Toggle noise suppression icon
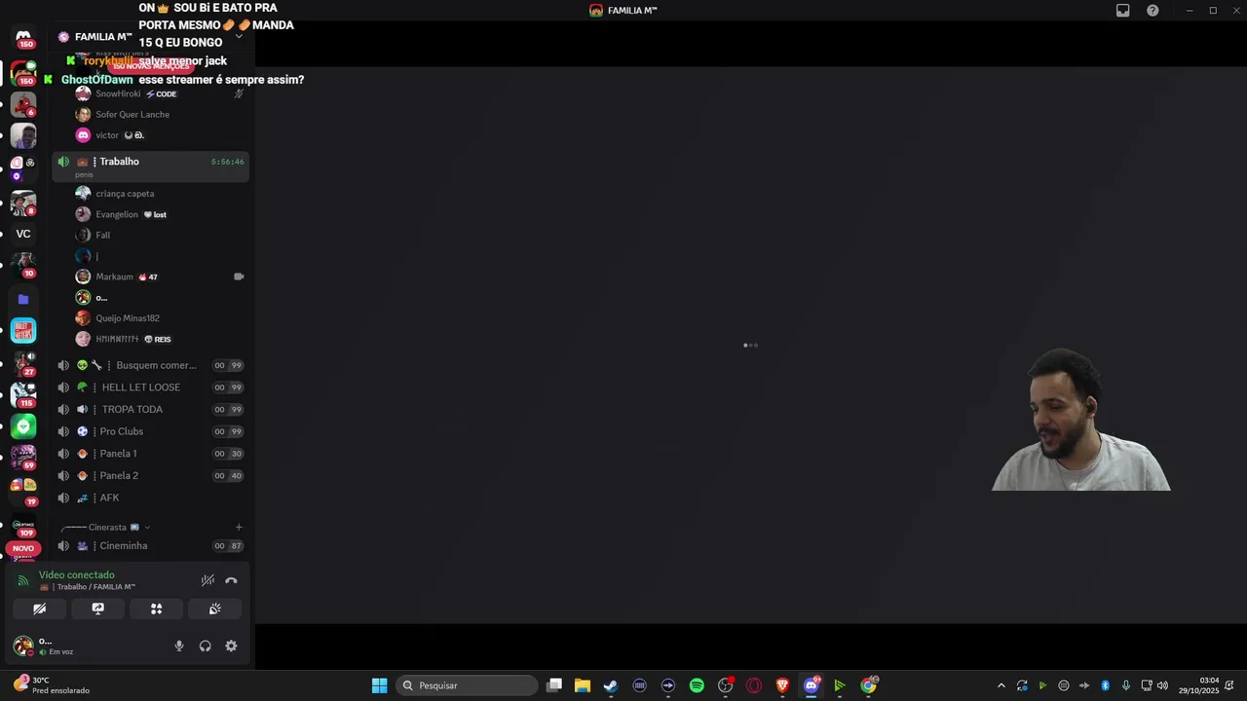 (208, 580)
